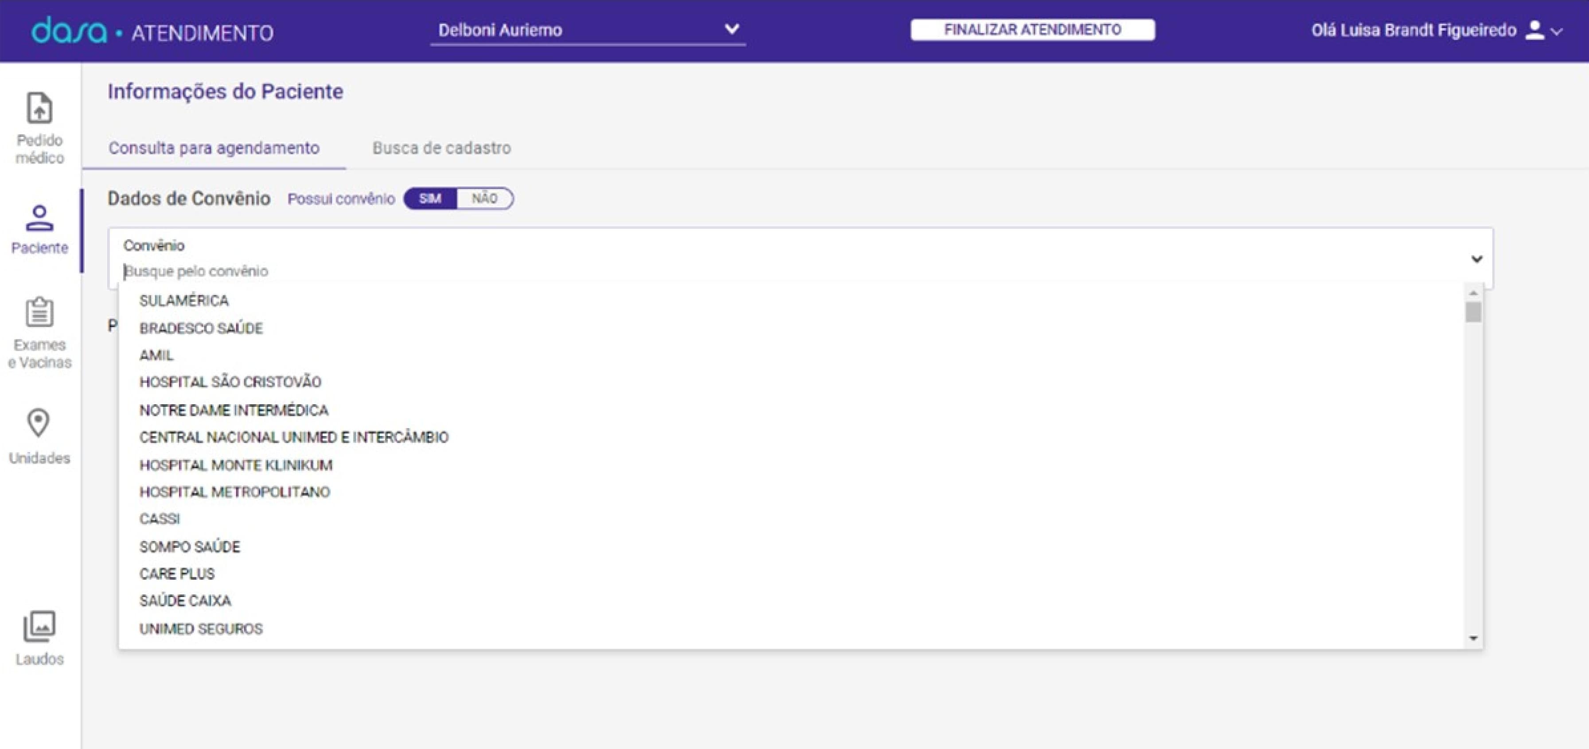Go to Unidades location pin icon

[38, 423]
